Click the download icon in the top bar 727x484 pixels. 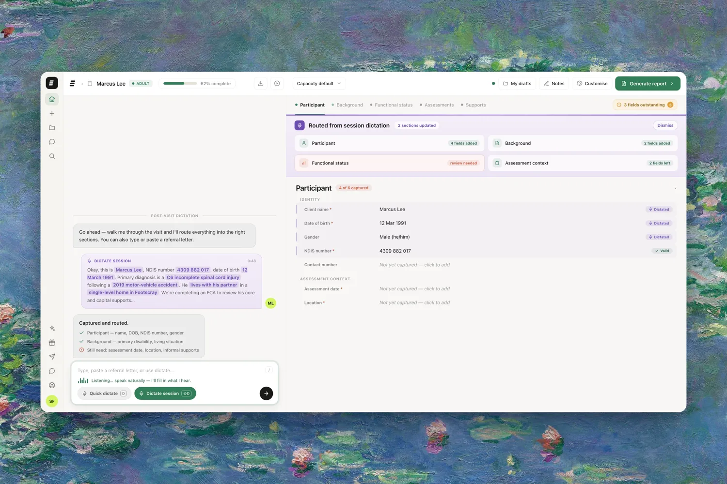[x=261, y=83]
